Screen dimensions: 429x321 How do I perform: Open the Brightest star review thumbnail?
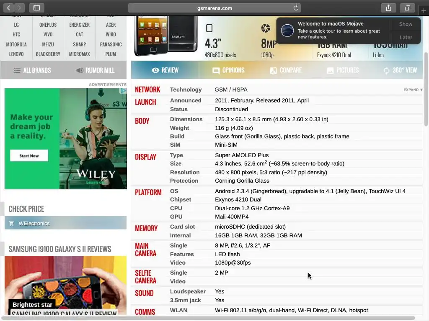coord(65,285)
